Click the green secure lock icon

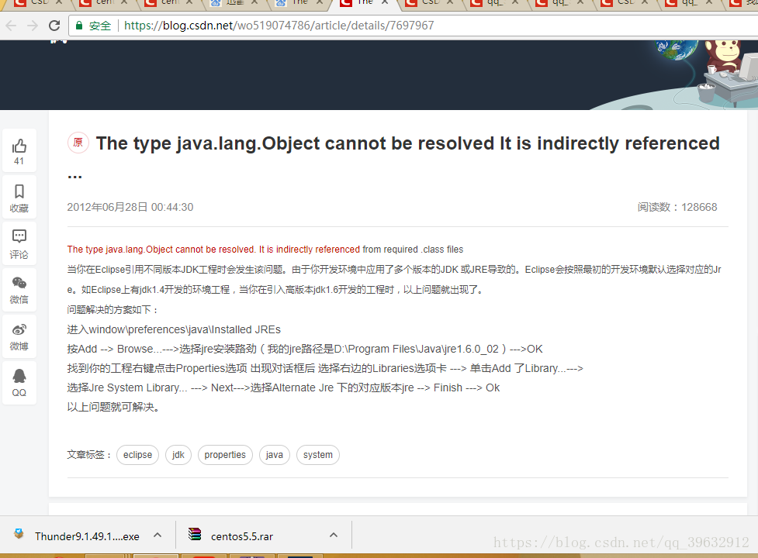point(79,26)
